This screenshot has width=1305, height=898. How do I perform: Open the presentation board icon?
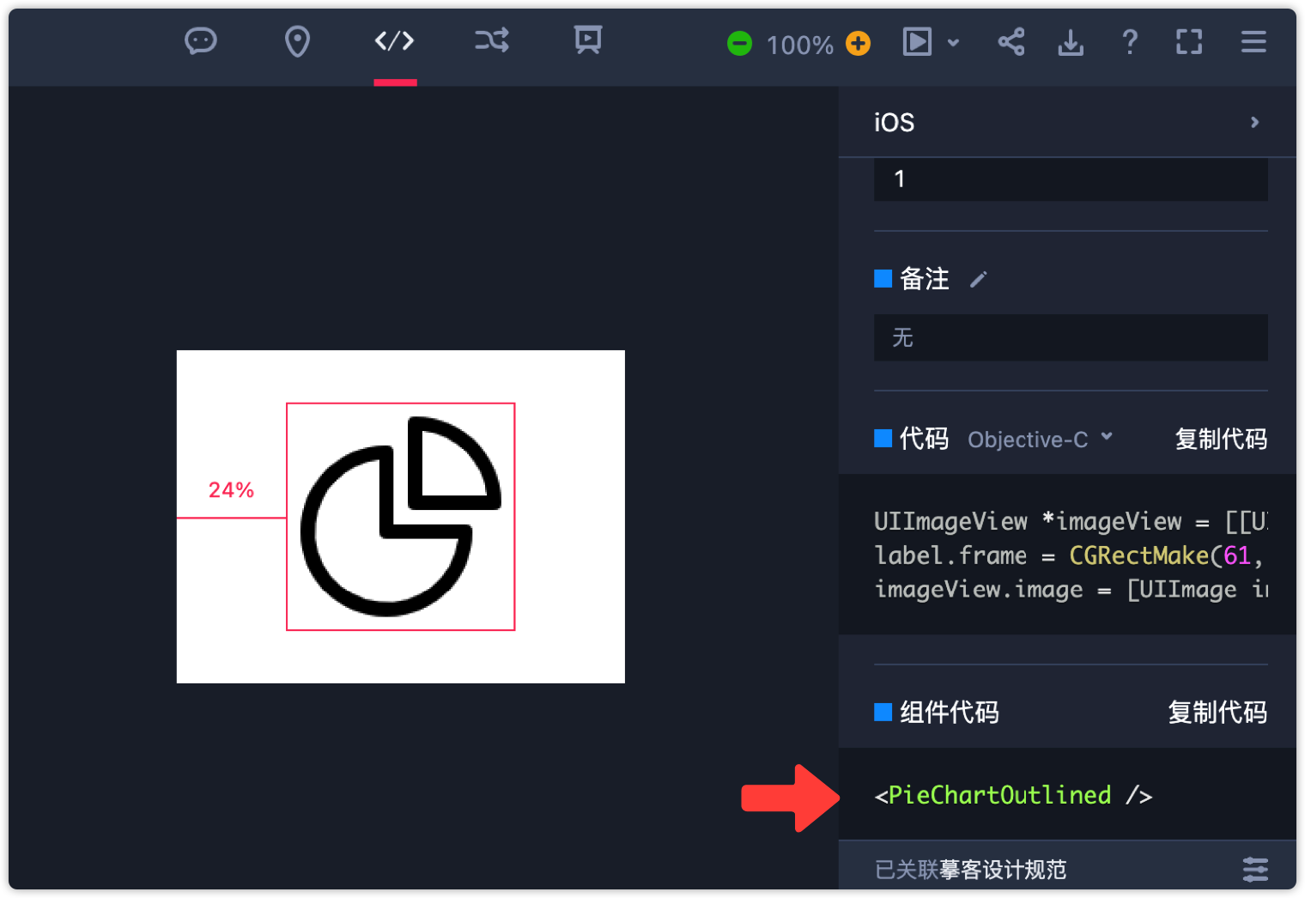588,40
